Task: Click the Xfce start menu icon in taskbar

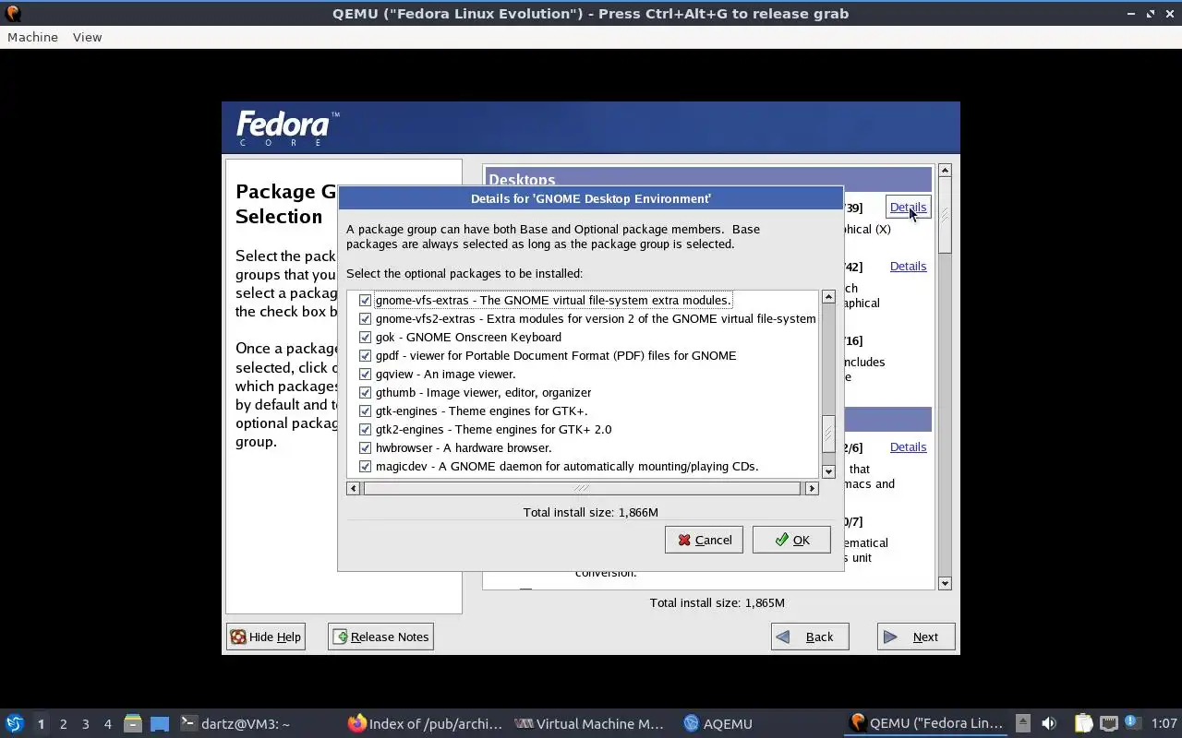Action: (14, 724)
